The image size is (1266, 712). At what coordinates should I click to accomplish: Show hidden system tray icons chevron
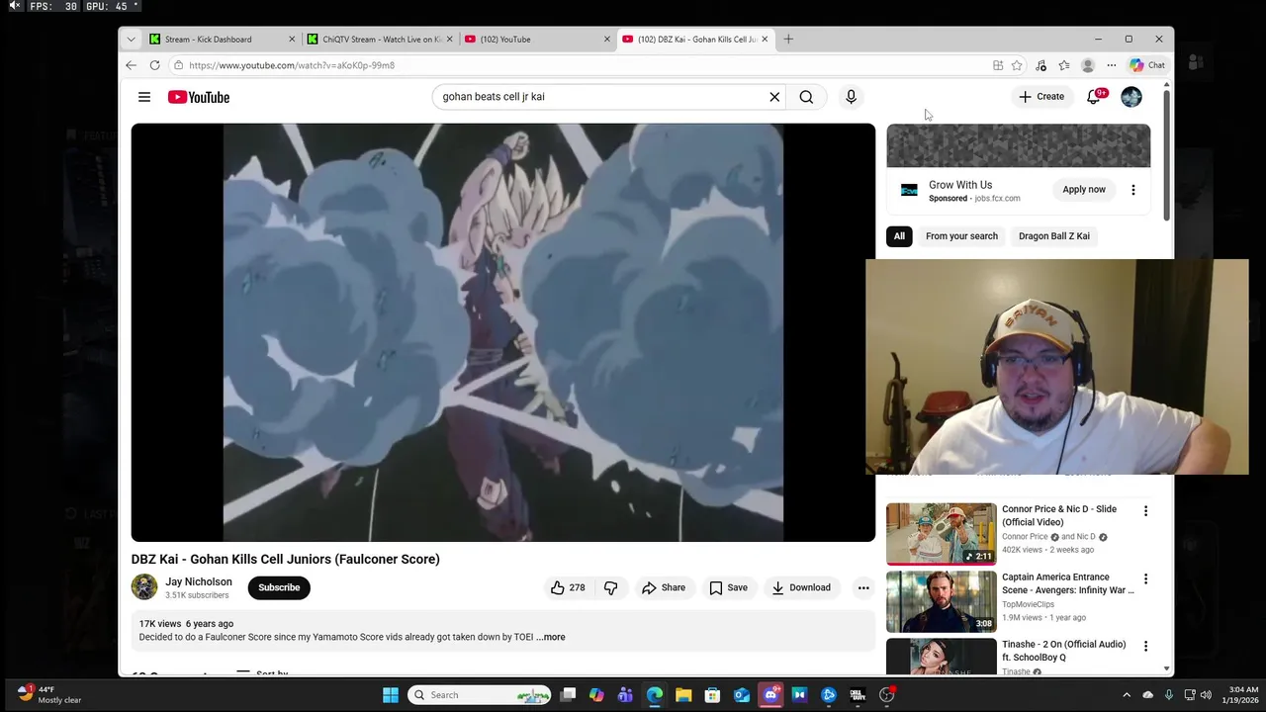pos(1127,695)
